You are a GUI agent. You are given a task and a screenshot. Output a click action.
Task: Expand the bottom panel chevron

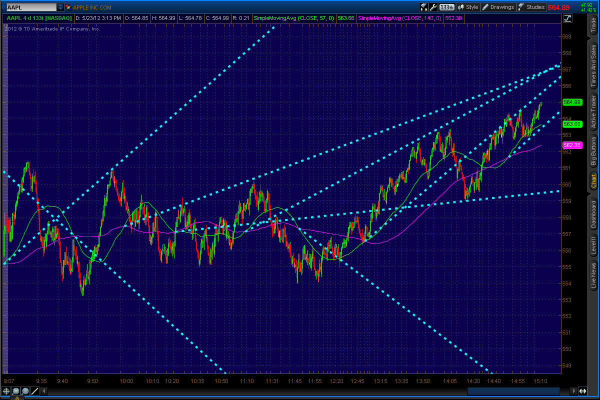(x=17, y=398)
